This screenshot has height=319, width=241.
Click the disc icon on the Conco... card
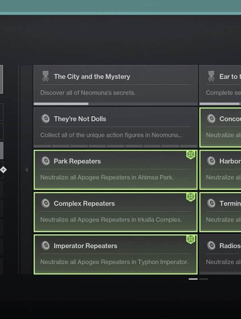(211, 119)
